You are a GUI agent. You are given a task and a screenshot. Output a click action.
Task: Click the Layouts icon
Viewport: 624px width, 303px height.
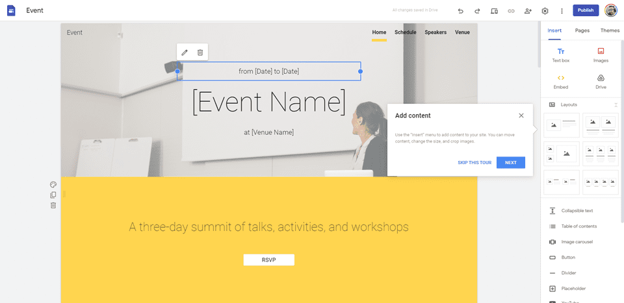pos(552,105)
